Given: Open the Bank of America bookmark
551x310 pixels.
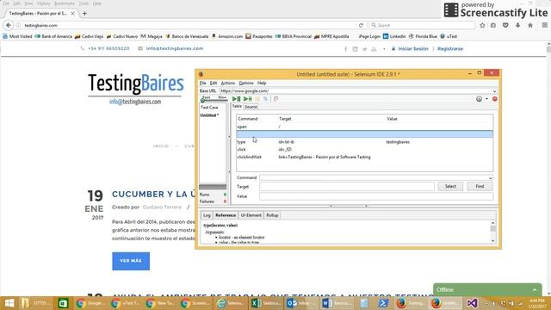Looking at the screenshot, I should coord(53,36).
